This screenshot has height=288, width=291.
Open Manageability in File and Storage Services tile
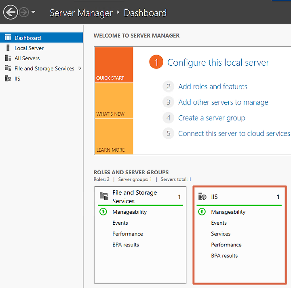pyautogui.click(x=130, y=212)
